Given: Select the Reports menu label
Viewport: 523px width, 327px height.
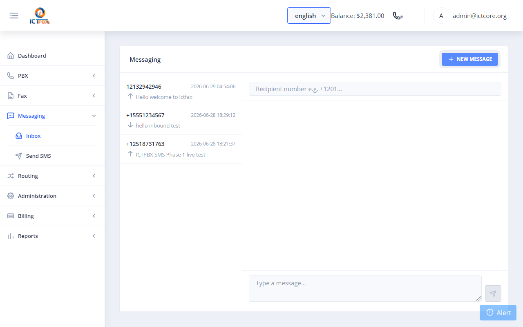Looking at the screenshot, I should point(28,236).
